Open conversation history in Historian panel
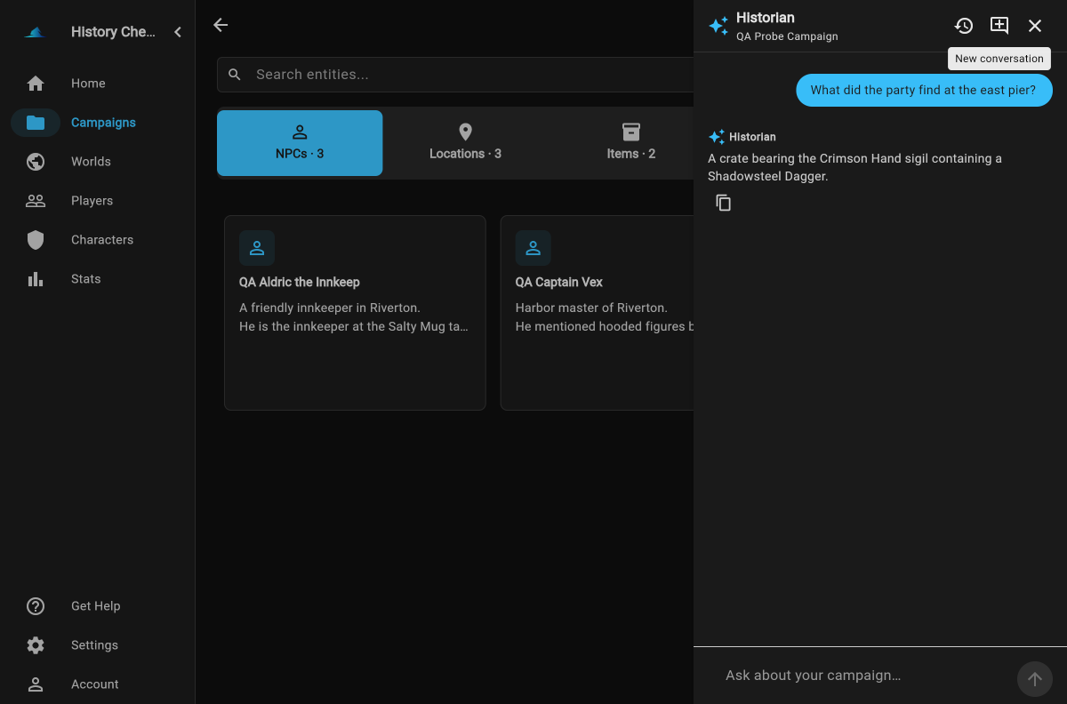 point(964,26)
